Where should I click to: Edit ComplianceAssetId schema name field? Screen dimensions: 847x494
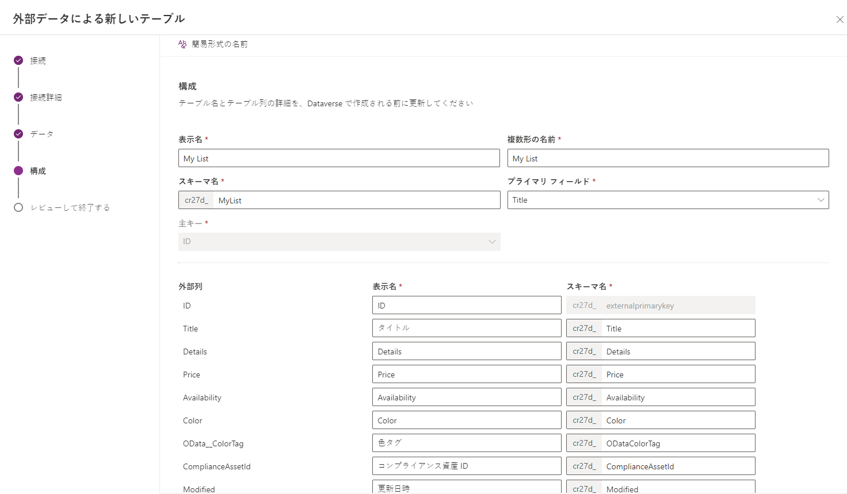(678, 466)
